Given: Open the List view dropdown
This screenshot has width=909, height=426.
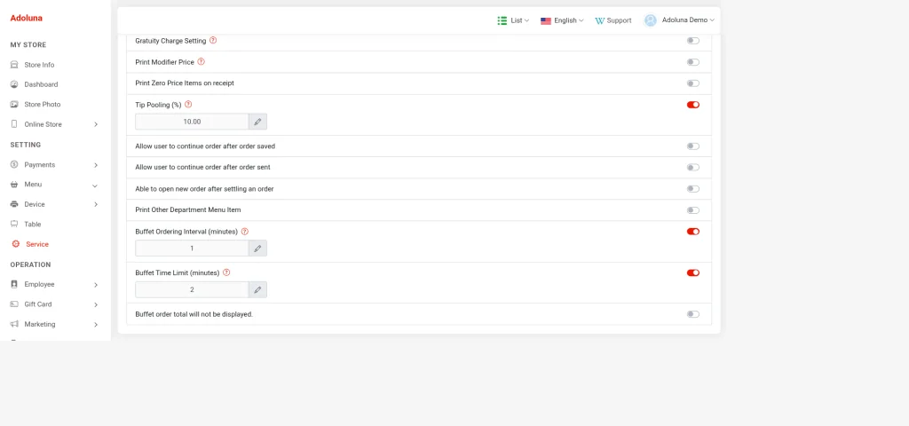Looking at the screenshot, I should tap(513, 20).
